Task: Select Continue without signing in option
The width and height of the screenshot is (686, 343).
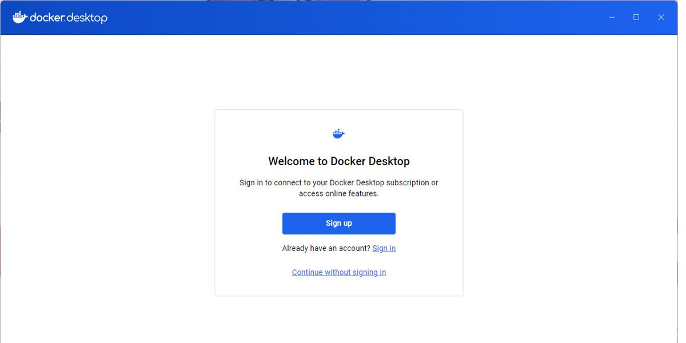Action: pos(338,272)
